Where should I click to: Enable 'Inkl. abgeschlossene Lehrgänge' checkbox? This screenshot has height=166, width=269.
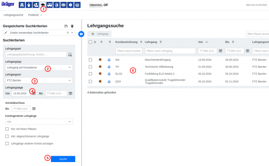tap(7, 136)
